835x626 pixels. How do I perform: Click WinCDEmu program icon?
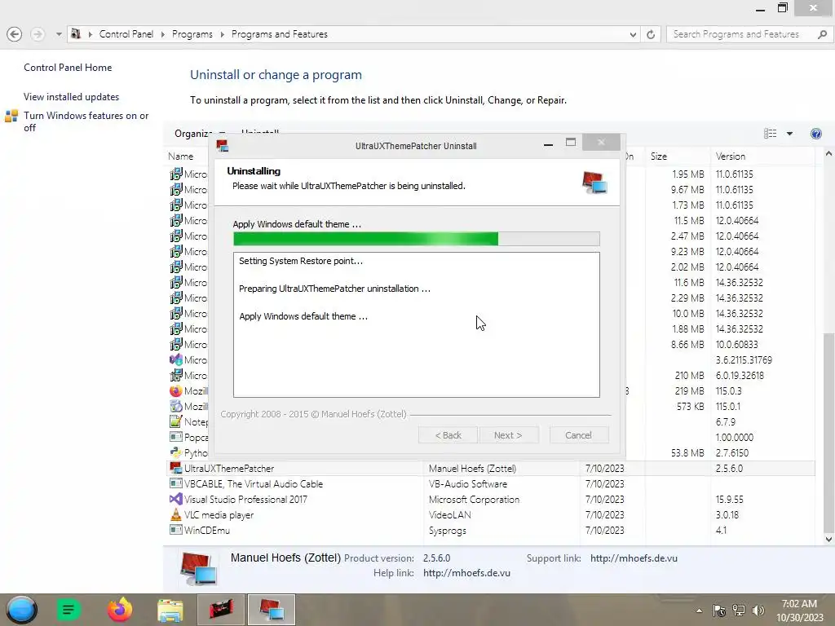pyautogui.click(x=176, y=530)
